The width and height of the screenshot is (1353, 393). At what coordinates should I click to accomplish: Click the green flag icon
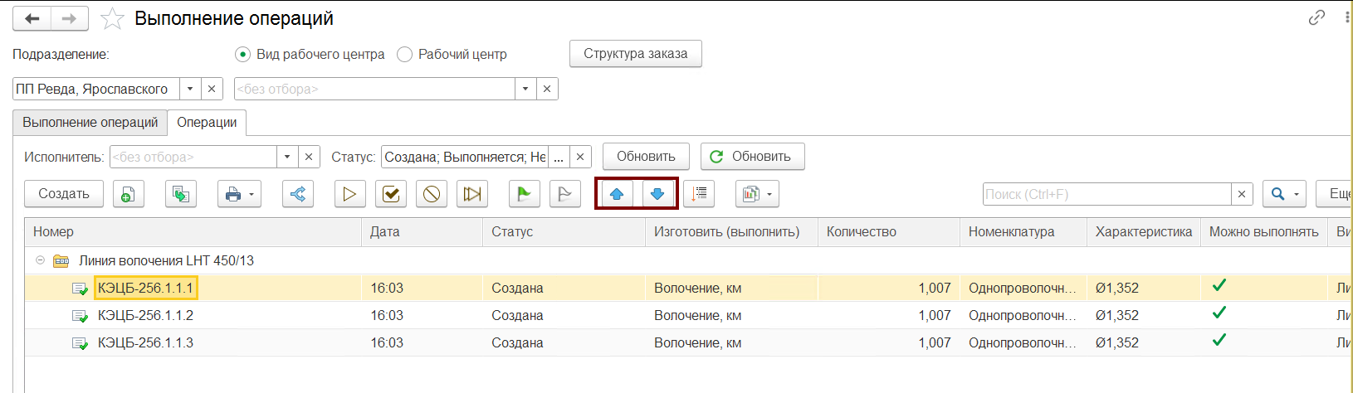click(x=524, y=194)
